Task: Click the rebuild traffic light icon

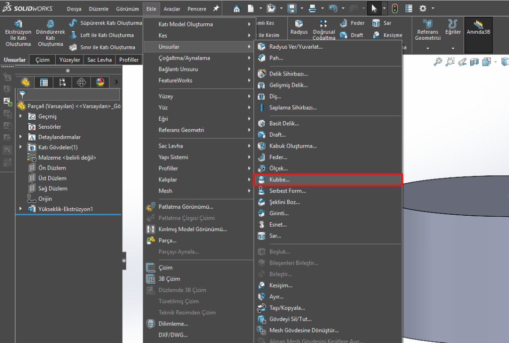Action: pyautogui.click(x=395, y=8)
